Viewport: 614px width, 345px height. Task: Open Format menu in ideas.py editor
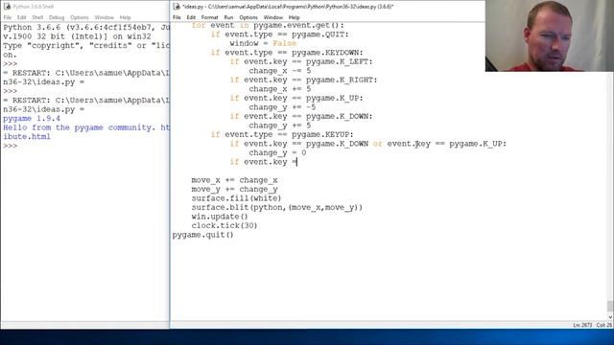[x=209, y=17]
